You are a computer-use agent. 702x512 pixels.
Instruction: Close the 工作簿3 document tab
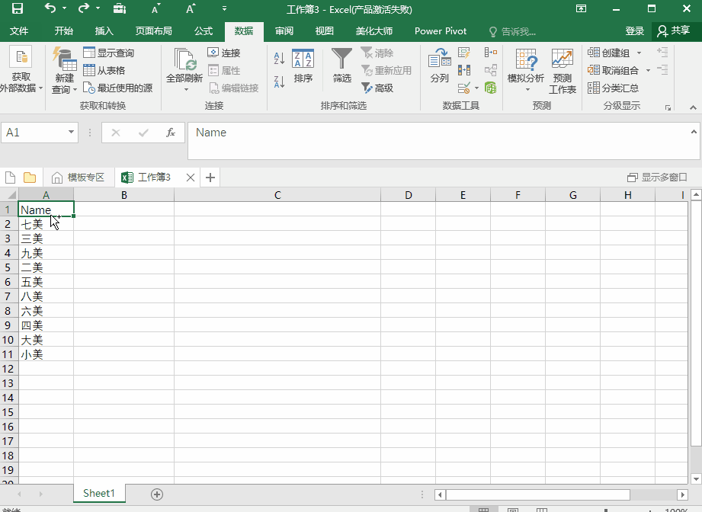[191, 178]
